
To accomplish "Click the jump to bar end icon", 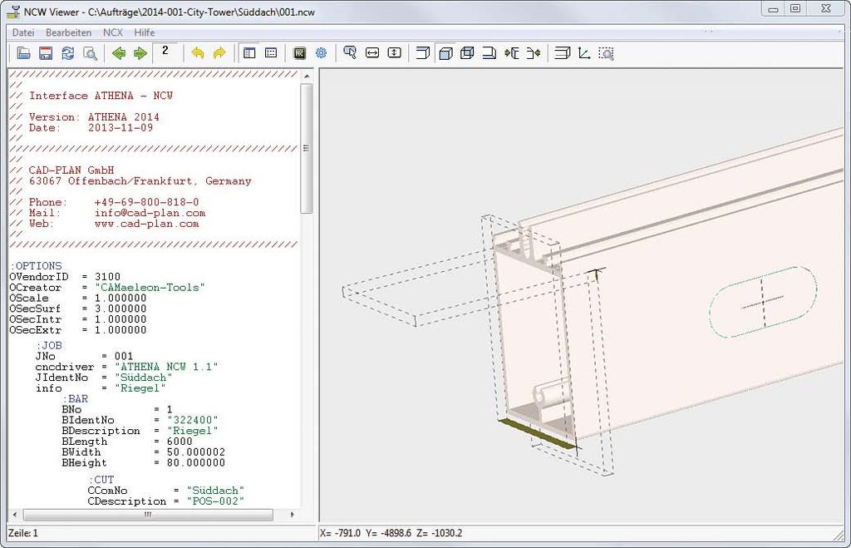I will coord(534,53).
